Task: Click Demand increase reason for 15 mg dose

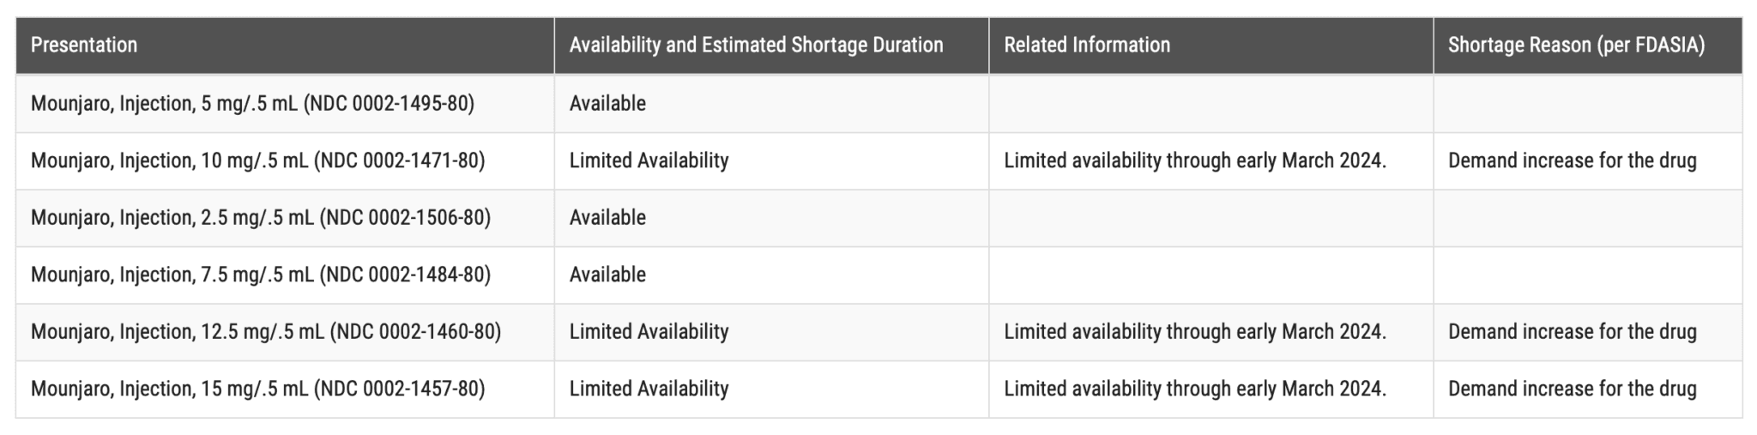Action: click(x=1573, y=390)
